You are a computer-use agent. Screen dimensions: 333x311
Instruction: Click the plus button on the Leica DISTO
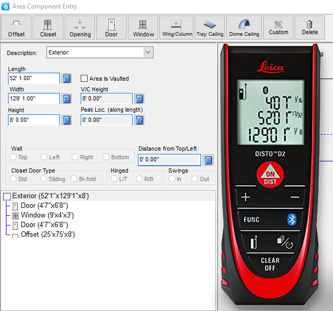click(245, 197)
